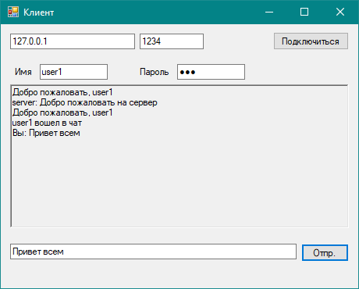Click the first line of the chat log
This screenshot has height=289, width=359.
pyautogui.click(x=62, y=92)
